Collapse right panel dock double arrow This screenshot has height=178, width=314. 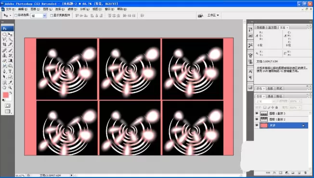[x=311, y=22]
